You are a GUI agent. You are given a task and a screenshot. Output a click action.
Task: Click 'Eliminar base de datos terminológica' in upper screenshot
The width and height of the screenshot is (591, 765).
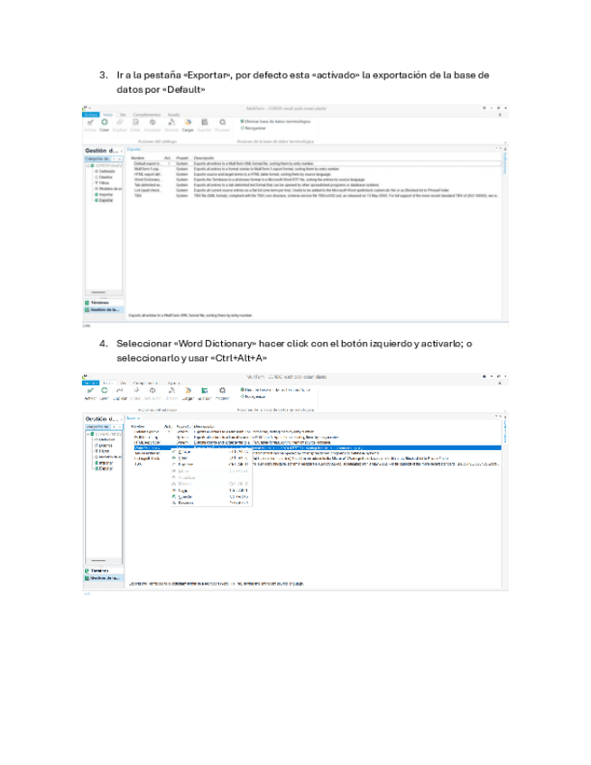(277, 121)
